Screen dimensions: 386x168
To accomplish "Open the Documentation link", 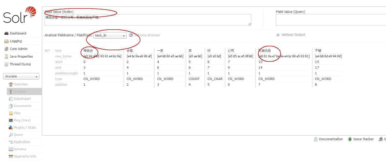I will click(331, 139).
